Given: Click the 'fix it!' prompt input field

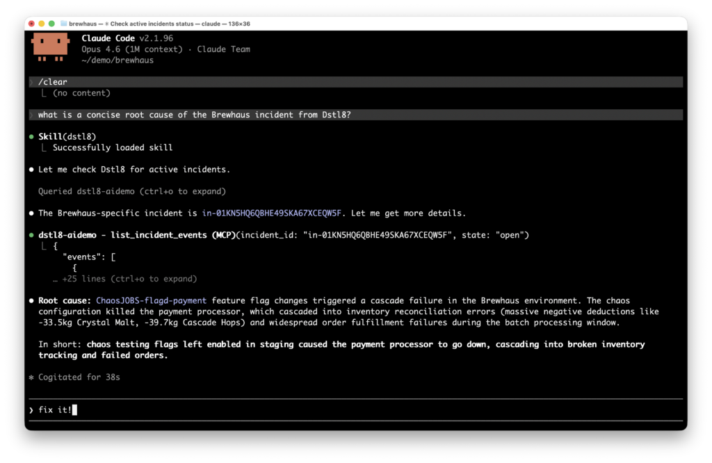Looking at the screenshot, I should [348, 410].
